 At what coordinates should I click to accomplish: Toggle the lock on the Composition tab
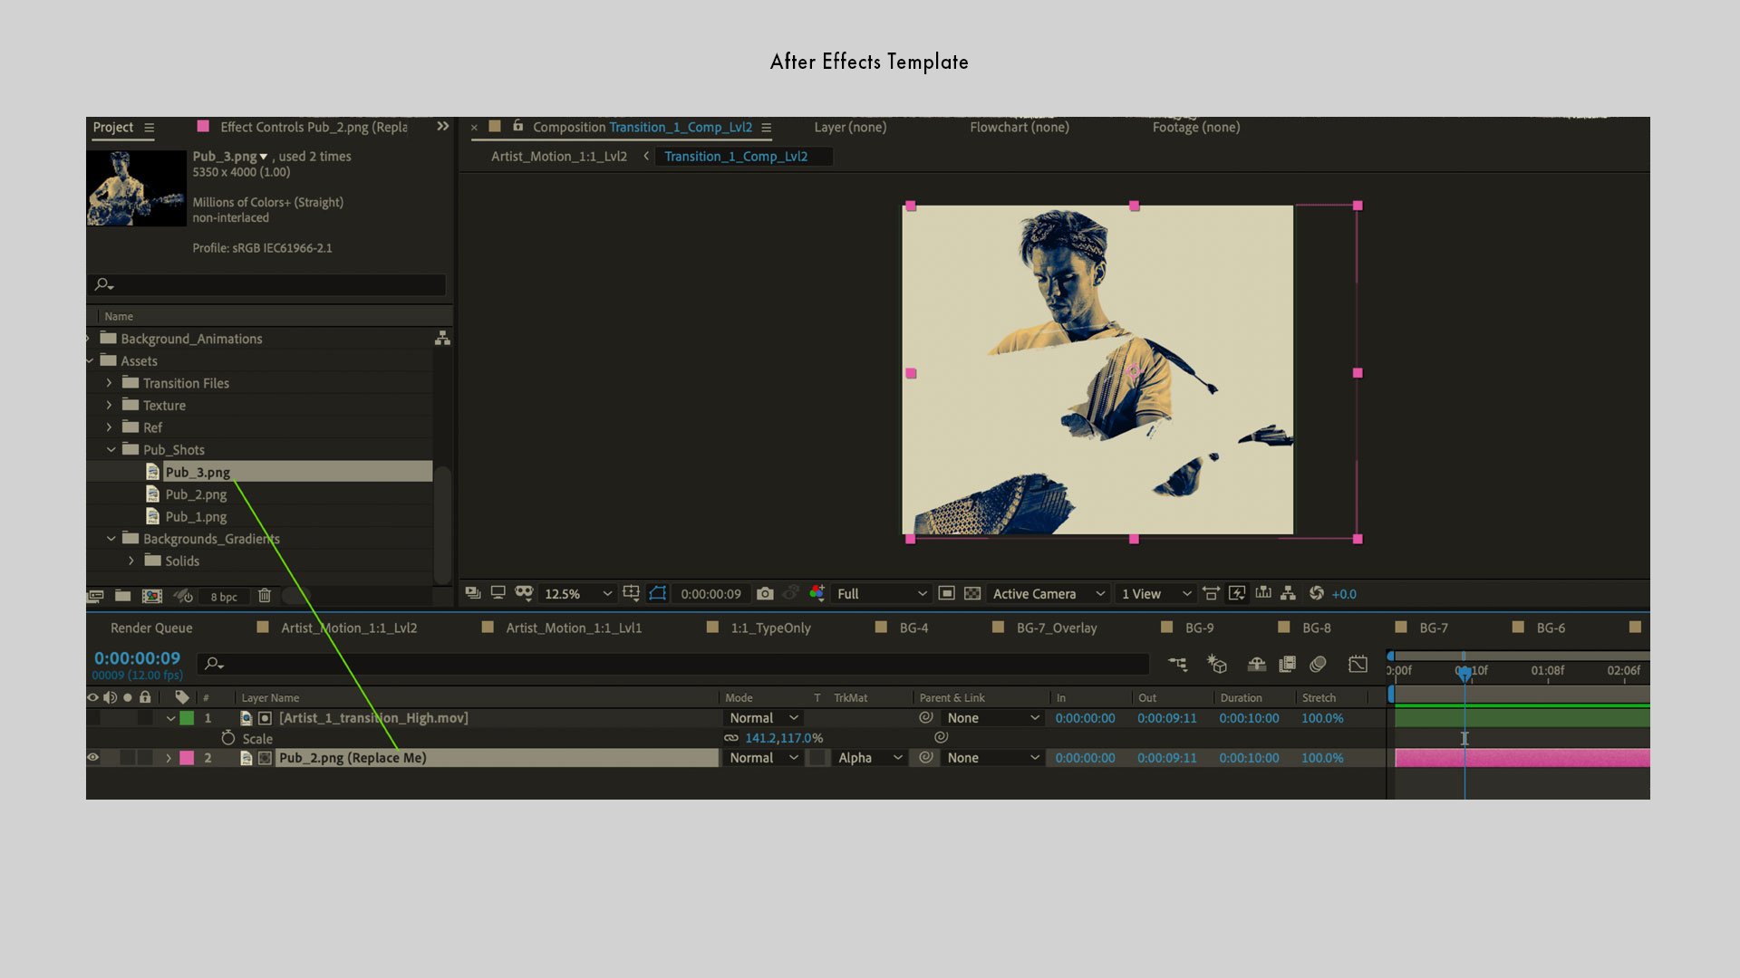coord(517,127)
